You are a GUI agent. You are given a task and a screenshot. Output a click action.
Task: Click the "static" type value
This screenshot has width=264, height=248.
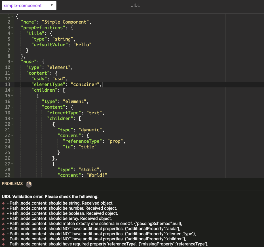coord(89,169)
